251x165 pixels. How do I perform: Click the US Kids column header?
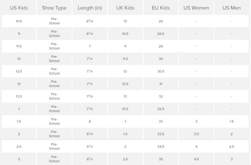click(19, 8)
